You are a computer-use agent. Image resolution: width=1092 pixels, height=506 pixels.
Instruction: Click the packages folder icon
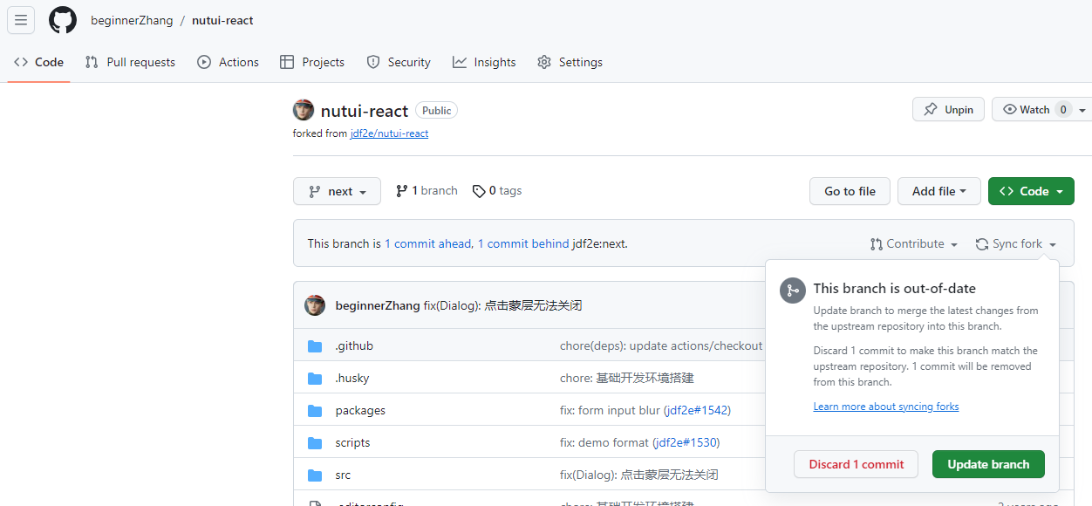coord(315,411)
